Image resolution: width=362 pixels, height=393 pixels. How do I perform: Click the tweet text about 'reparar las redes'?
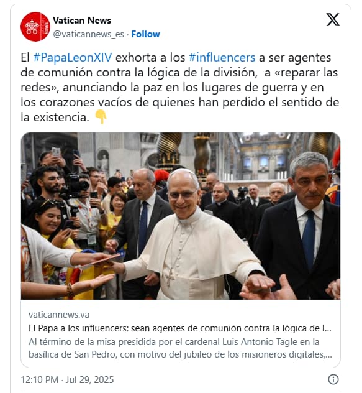pyautogui.click(x=179, y=87)
